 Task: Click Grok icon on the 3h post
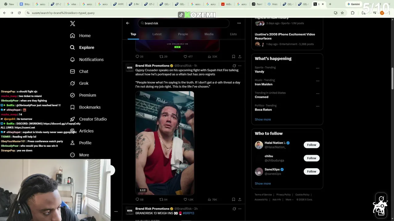234,209
